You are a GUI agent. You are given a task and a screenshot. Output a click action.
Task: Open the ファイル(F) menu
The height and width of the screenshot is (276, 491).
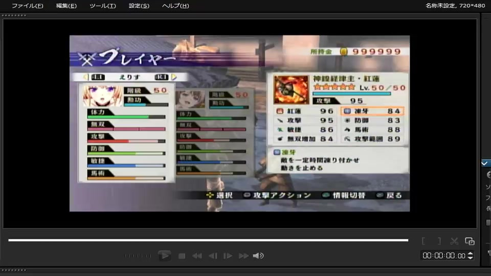pos(27,6)
